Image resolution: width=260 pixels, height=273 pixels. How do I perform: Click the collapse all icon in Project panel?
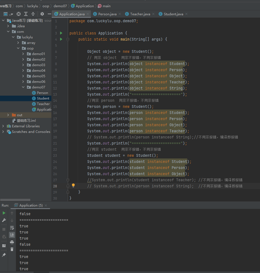(x=33, y=14)
